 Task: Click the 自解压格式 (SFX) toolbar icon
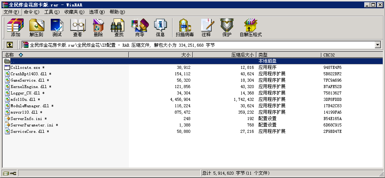[250, 27]
